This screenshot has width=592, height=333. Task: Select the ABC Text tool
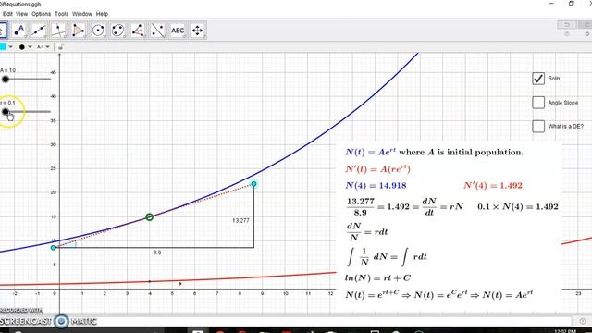point(178,31)
